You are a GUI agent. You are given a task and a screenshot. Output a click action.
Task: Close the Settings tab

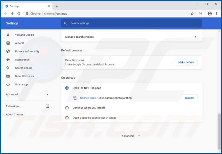coord(49,6)
